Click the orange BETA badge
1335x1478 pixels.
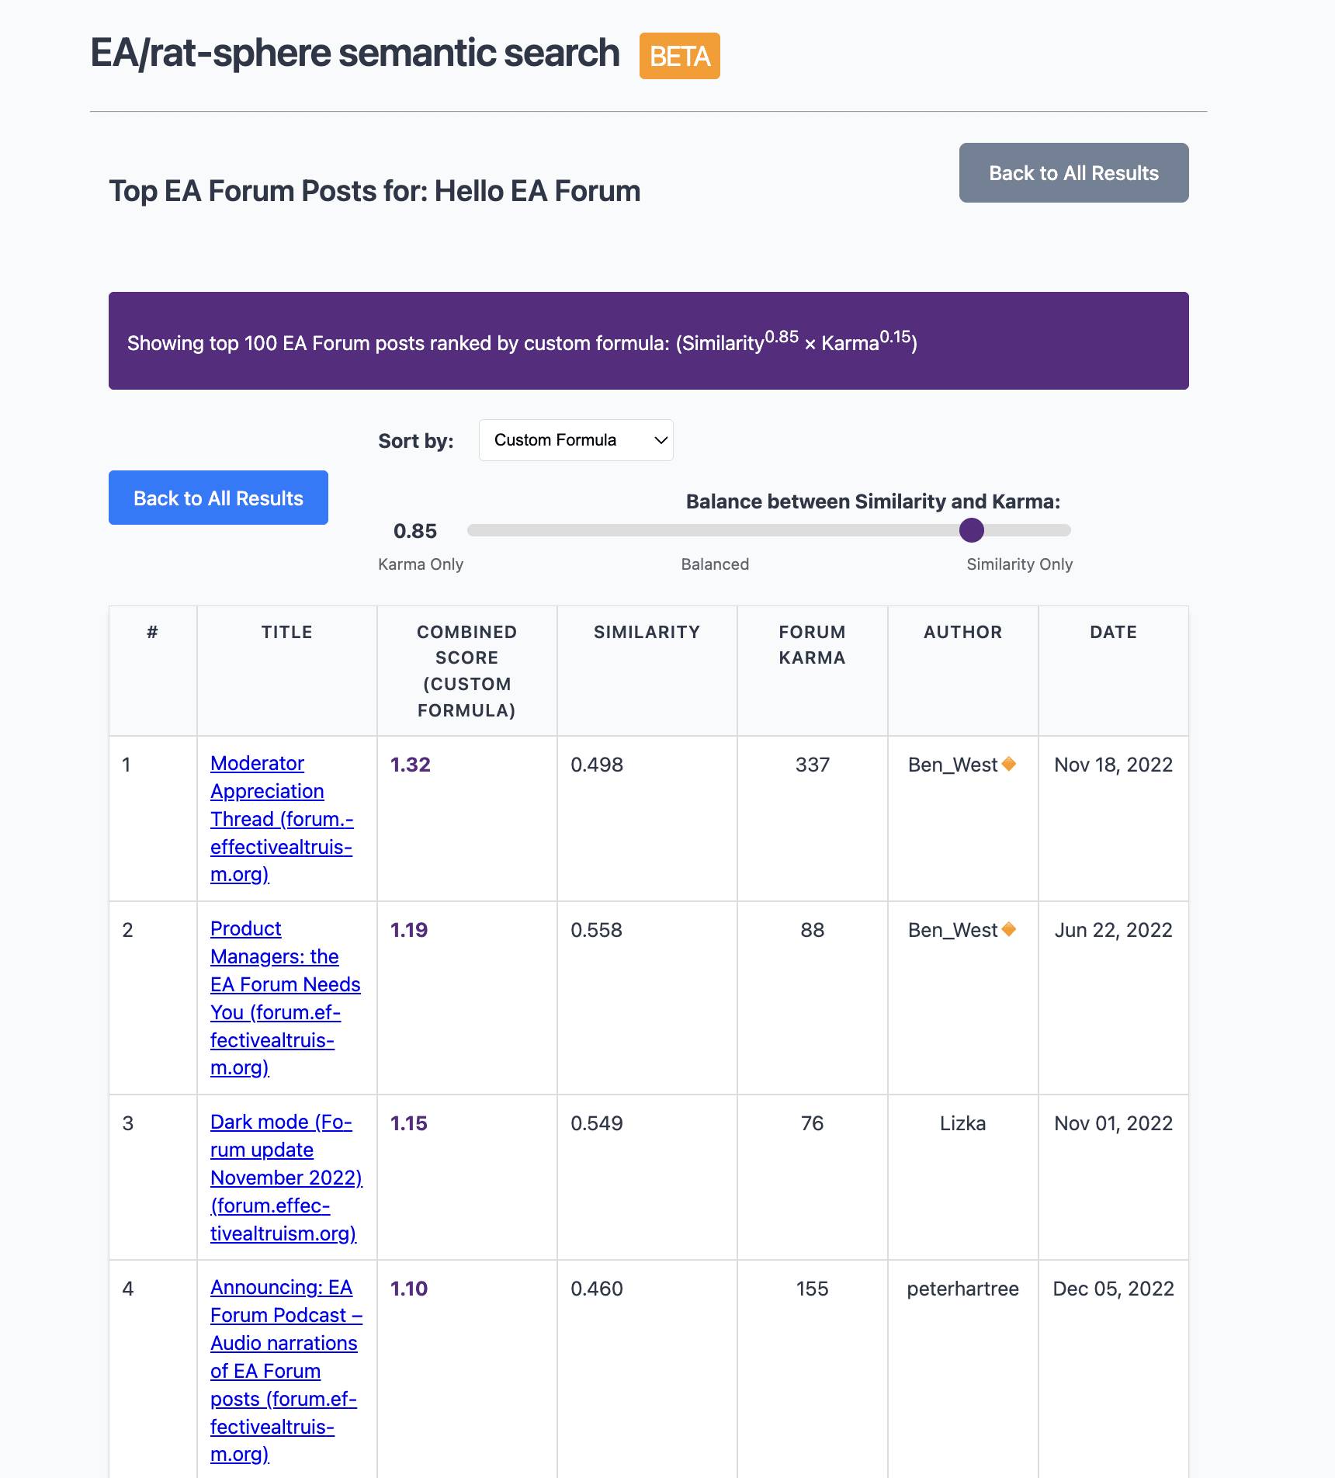[x=679, y=56]
